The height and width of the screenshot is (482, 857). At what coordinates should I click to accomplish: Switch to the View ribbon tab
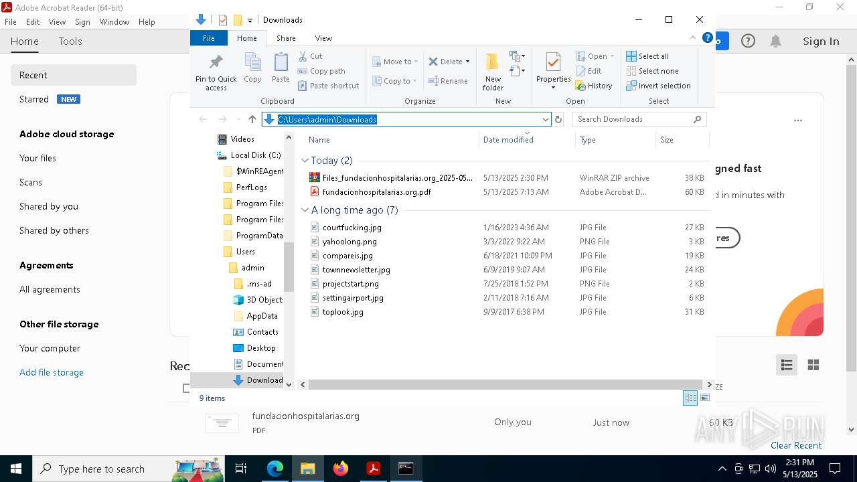(323, 38)
